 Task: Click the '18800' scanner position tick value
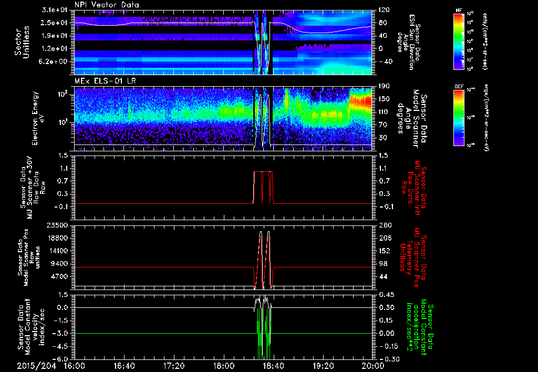[58, 238]
